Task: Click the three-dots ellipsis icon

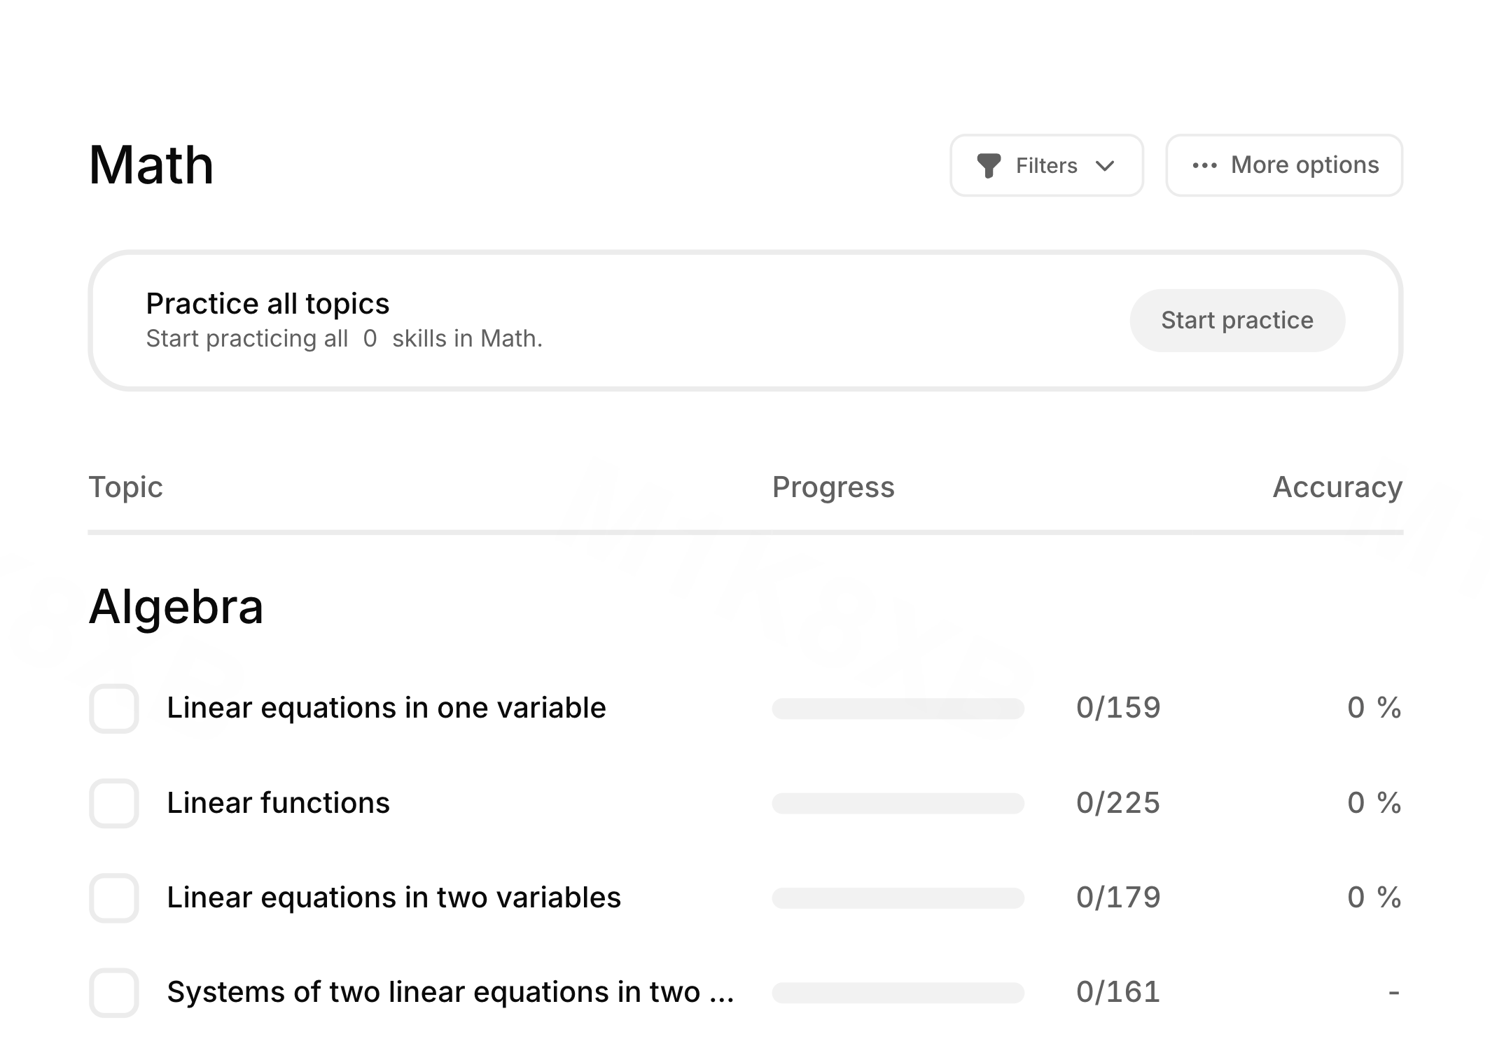Action: tap(1204, 166)
